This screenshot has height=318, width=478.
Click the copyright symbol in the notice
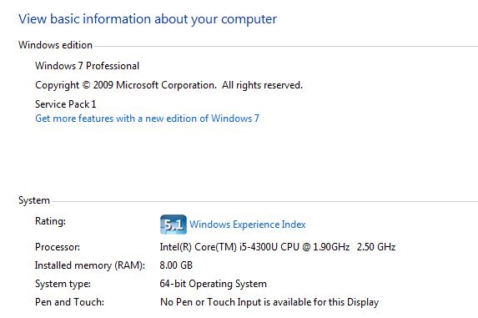(x=86, y=85)
